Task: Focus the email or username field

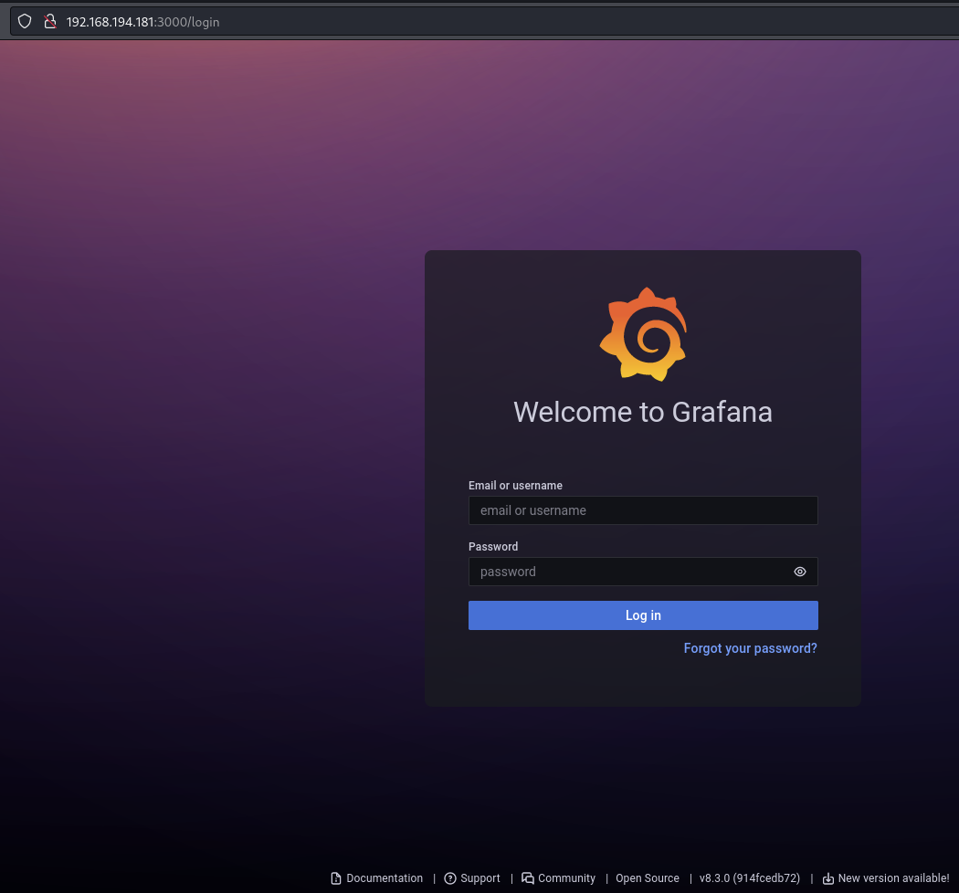Action: 642,510
